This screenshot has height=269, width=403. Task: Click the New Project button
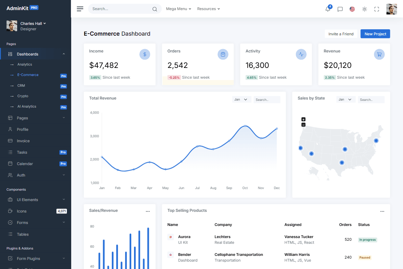tap(375, 34)
